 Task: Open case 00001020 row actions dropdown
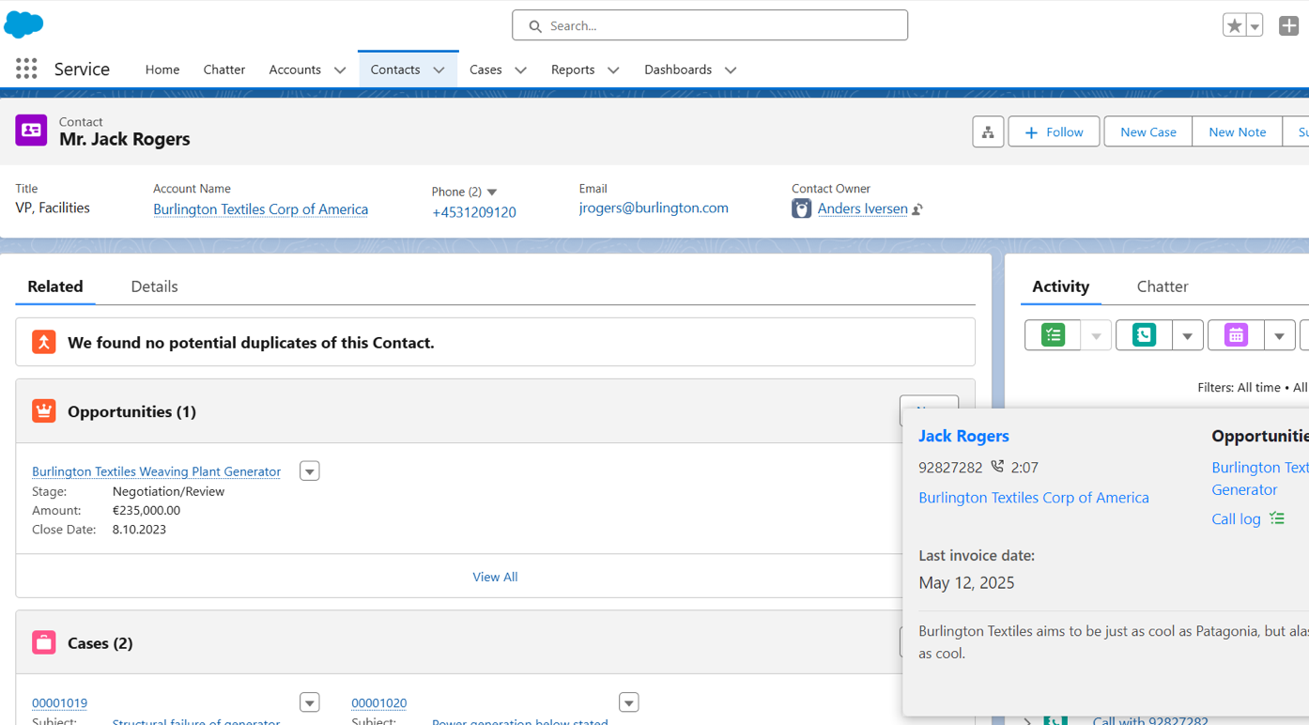629,702
